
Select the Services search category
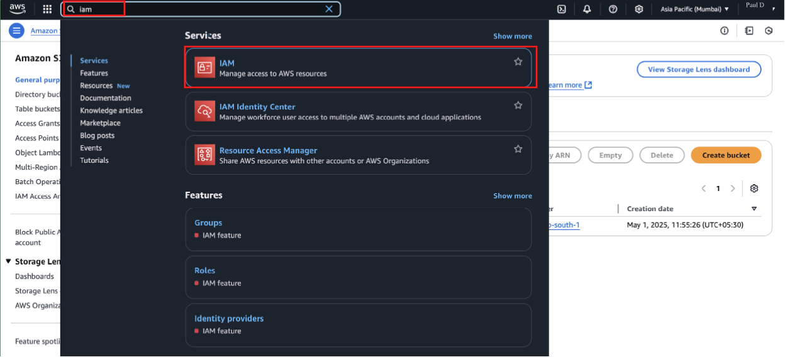point(94,60)
